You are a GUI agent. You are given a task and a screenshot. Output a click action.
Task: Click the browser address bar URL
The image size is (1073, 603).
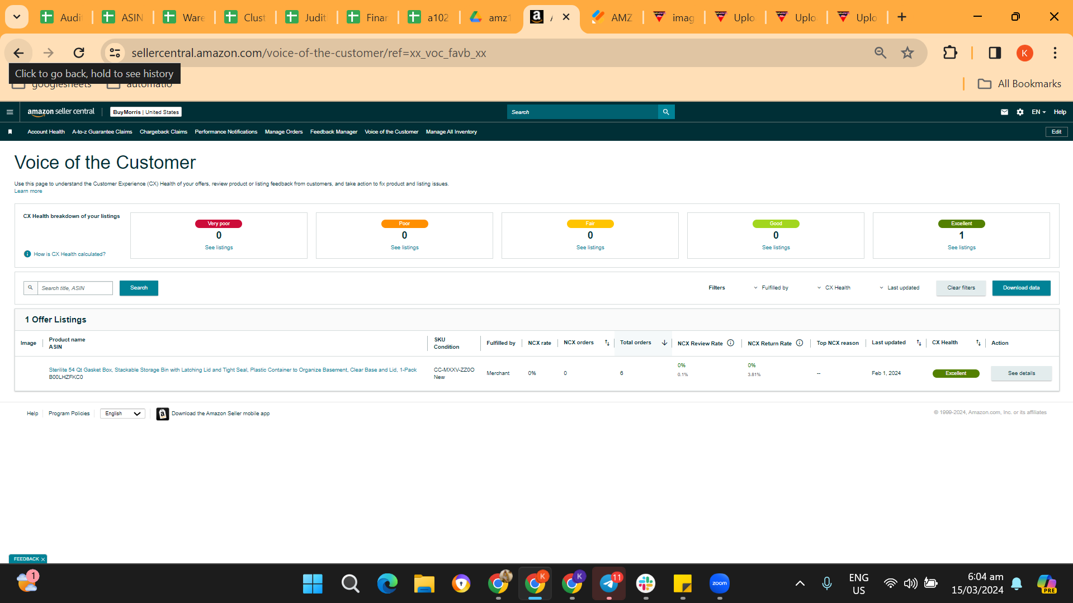click(x=309, y=53)
